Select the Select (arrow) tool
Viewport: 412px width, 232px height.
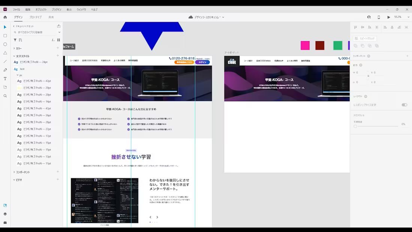[5, 27]
